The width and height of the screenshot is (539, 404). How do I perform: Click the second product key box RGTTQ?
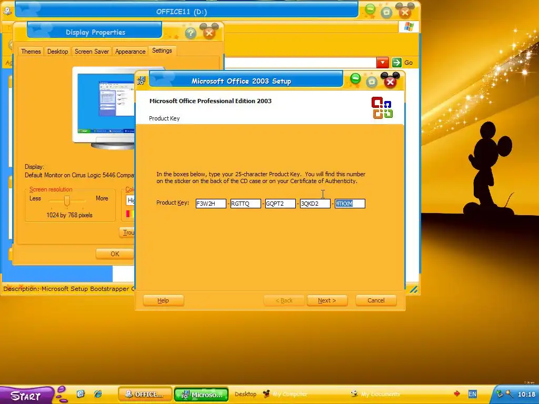click(x=245, y=204)
